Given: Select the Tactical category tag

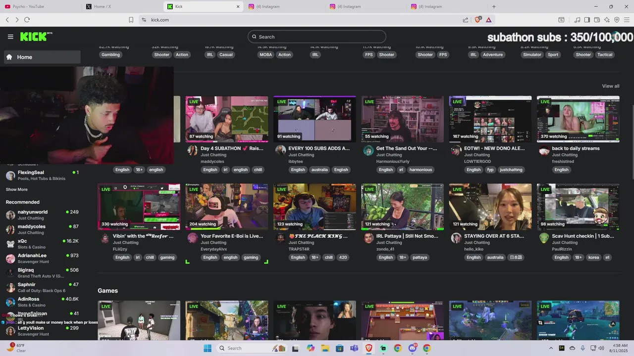Looking at the screenshot, I should [x=605, y=54].
